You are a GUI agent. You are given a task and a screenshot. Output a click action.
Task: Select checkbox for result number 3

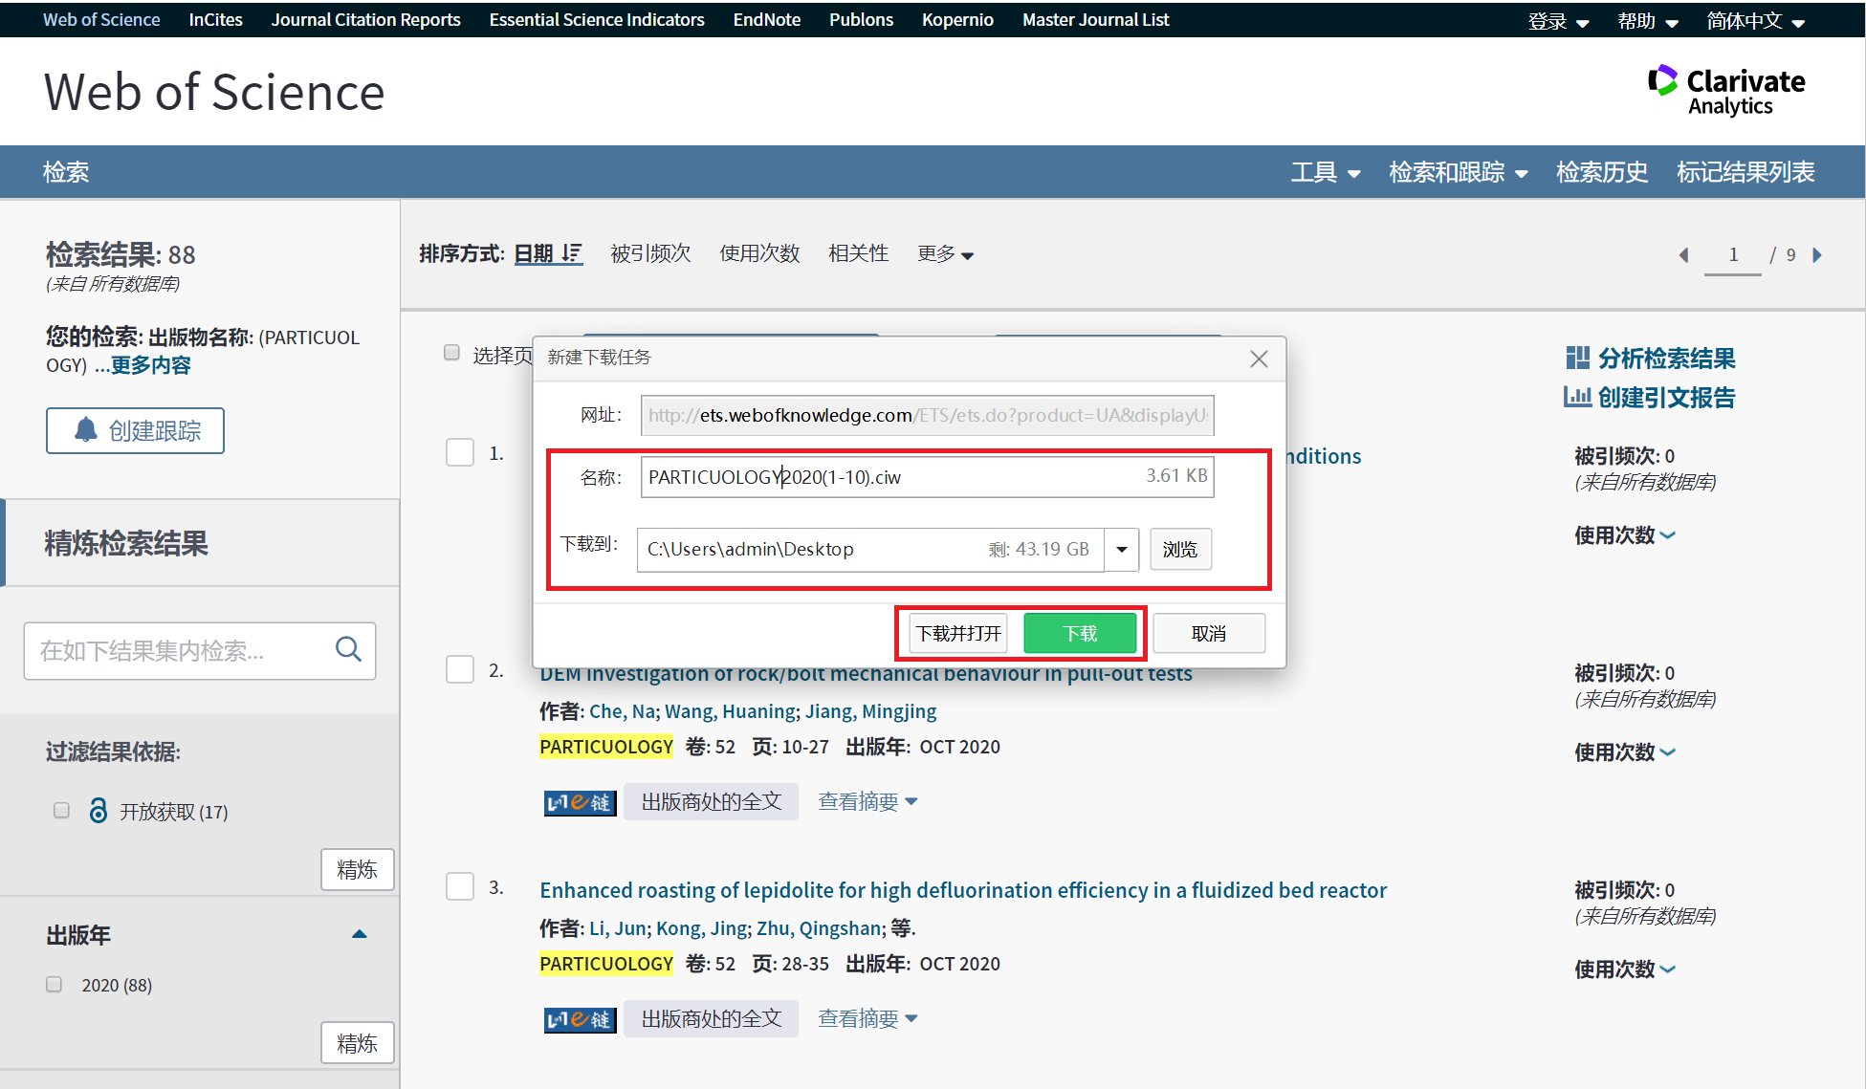pyautogui.click(x=460, y=886)
